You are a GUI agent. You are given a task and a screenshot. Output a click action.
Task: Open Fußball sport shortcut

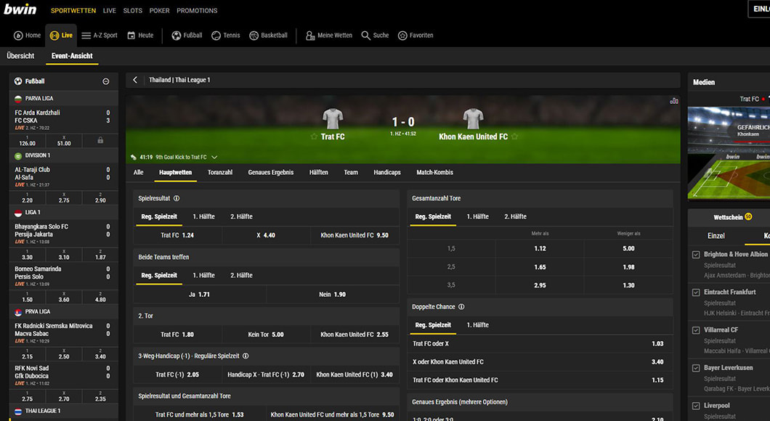click(177, 36)
